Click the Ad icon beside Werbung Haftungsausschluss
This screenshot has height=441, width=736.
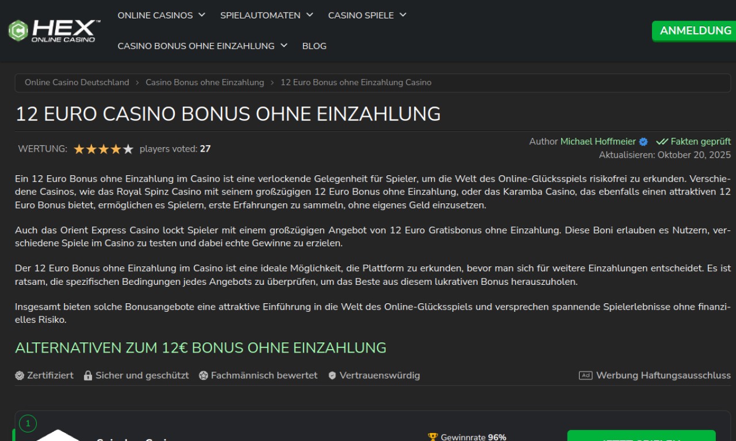585,376
